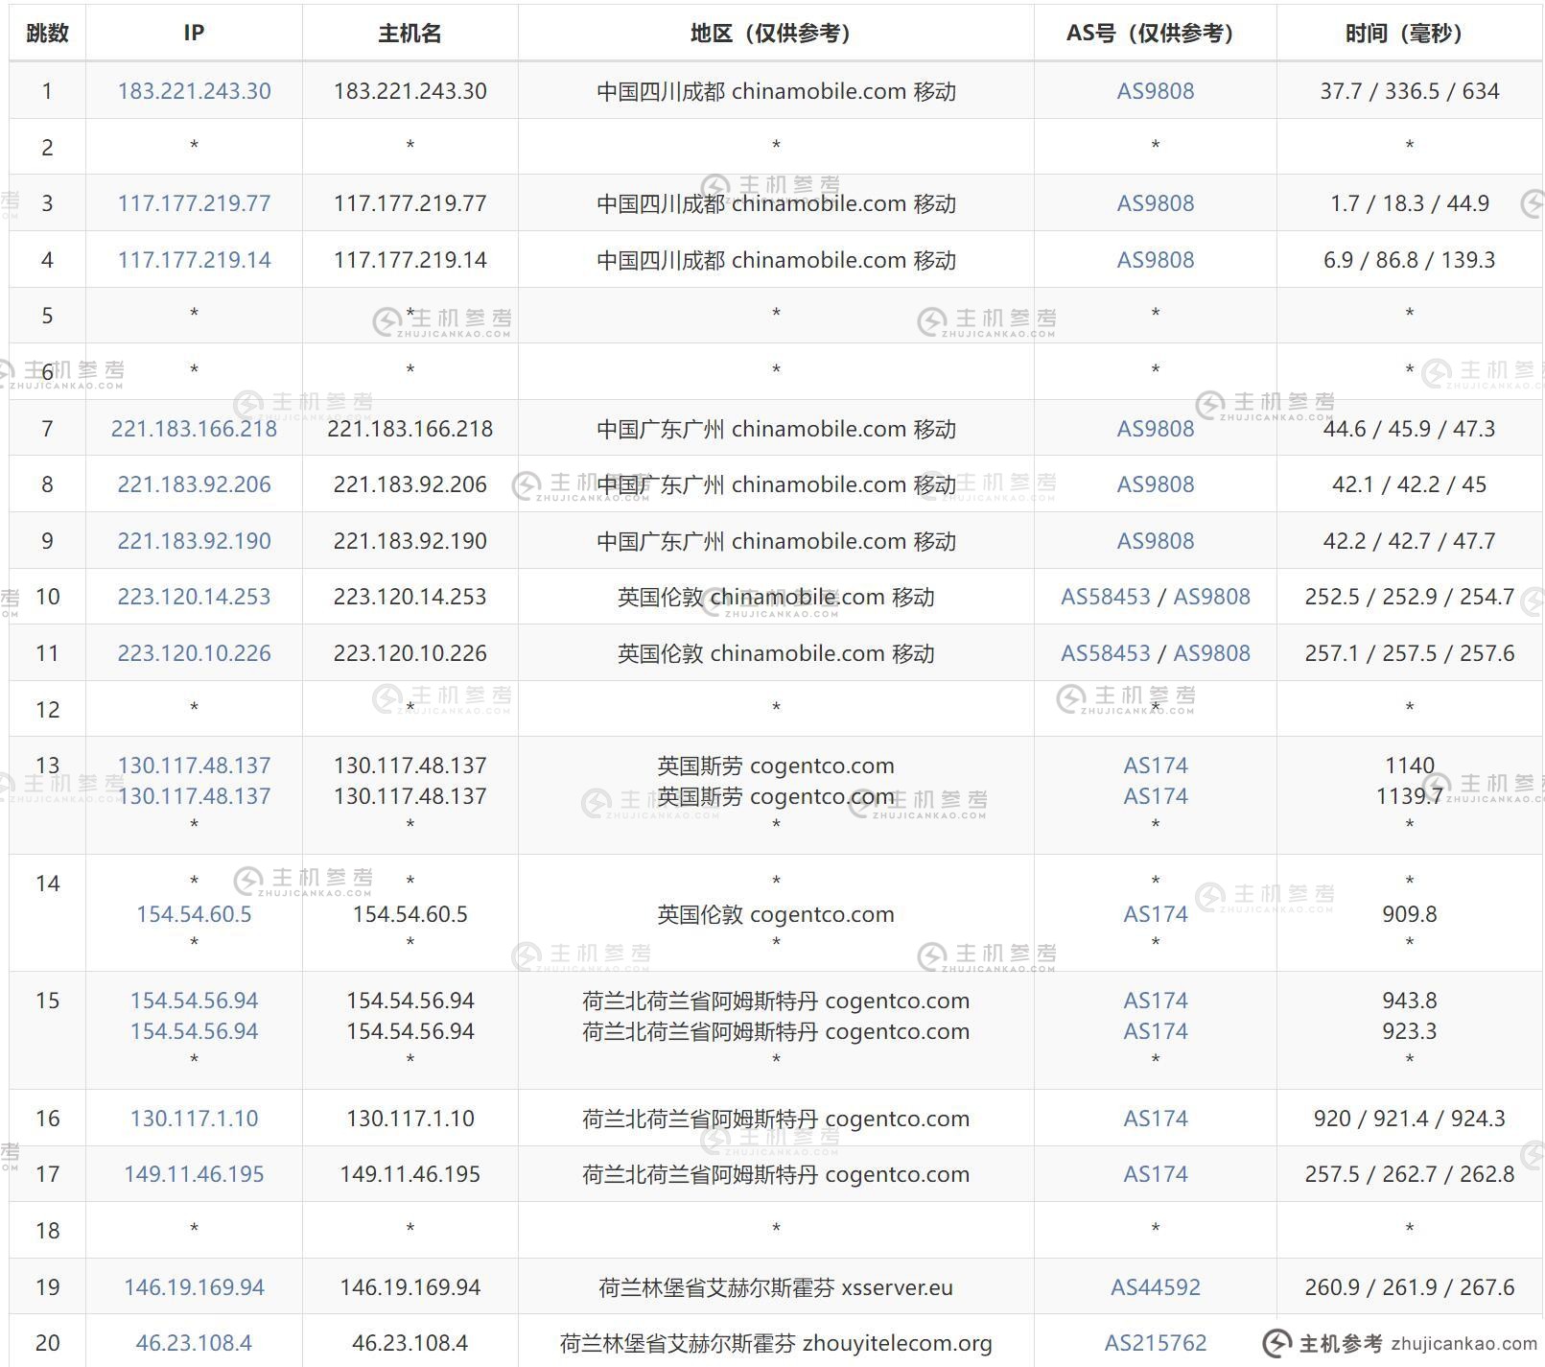This screenshot has width=1545, height=1367.
Task: Select hostname cell 117.177.219.77
Action: (410, 203)
